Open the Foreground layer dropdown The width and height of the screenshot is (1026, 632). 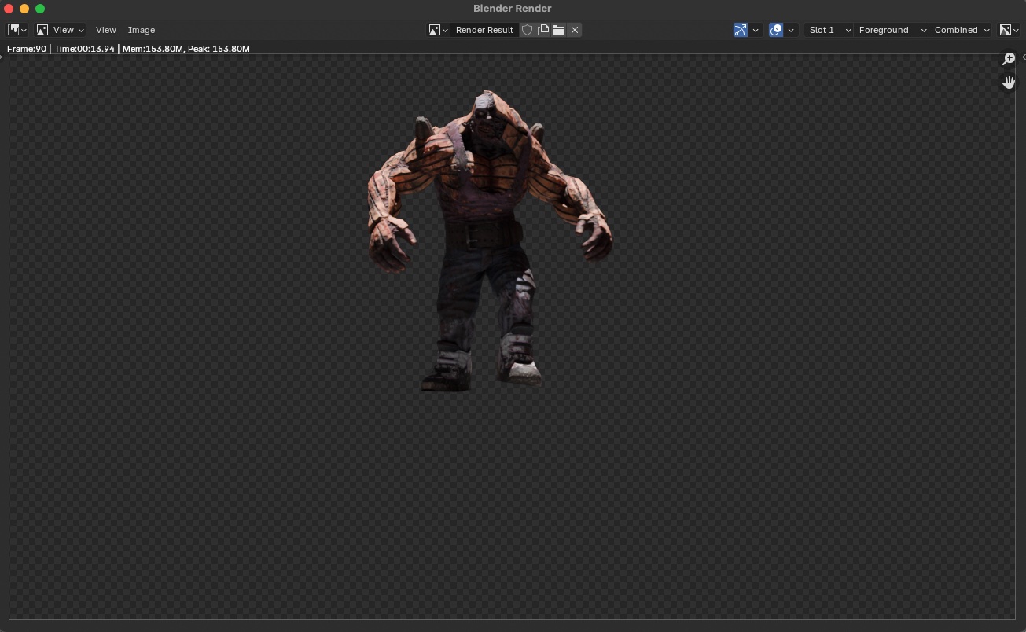892,30
